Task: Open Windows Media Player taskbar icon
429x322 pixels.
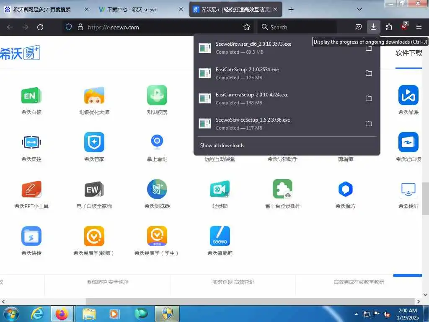Action: (114, 314)
